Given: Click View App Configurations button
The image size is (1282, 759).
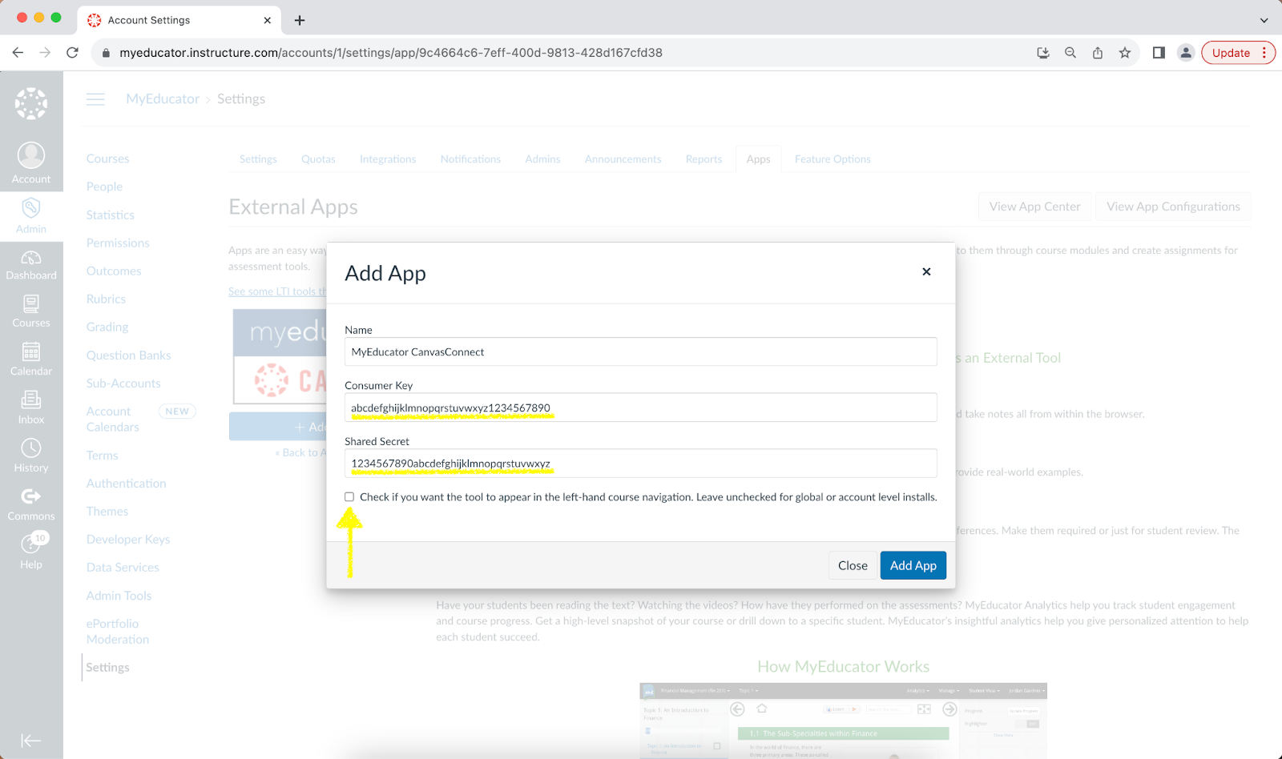Looking at the screenshot, I should pyautogui.click(x=1173, y=207).
